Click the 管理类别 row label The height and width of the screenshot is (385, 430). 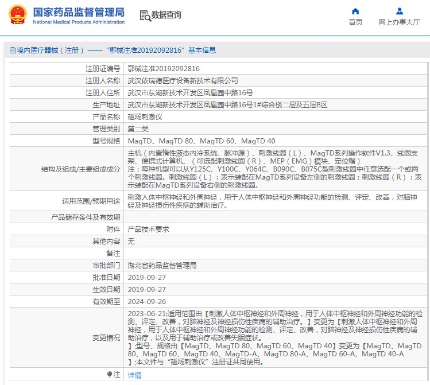106,129
